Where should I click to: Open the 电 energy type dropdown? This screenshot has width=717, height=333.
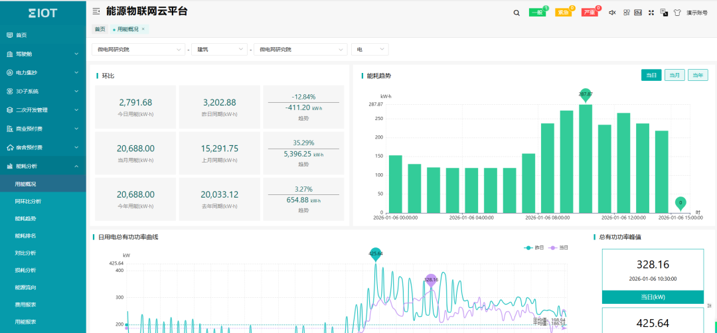(x=370, y=50)
